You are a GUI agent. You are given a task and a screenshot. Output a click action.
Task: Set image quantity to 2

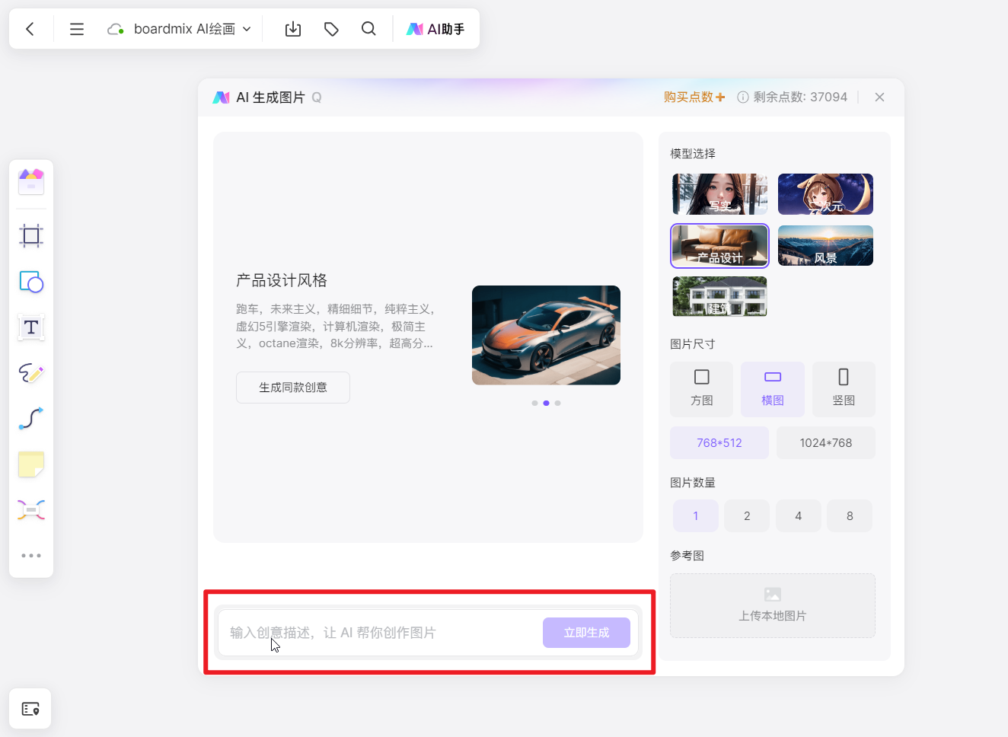pos(747,516)
